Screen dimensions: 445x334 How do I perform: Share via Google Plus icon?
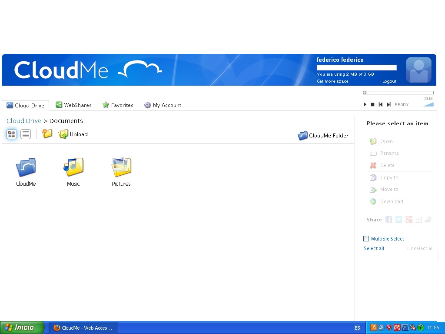pos(408,220)
